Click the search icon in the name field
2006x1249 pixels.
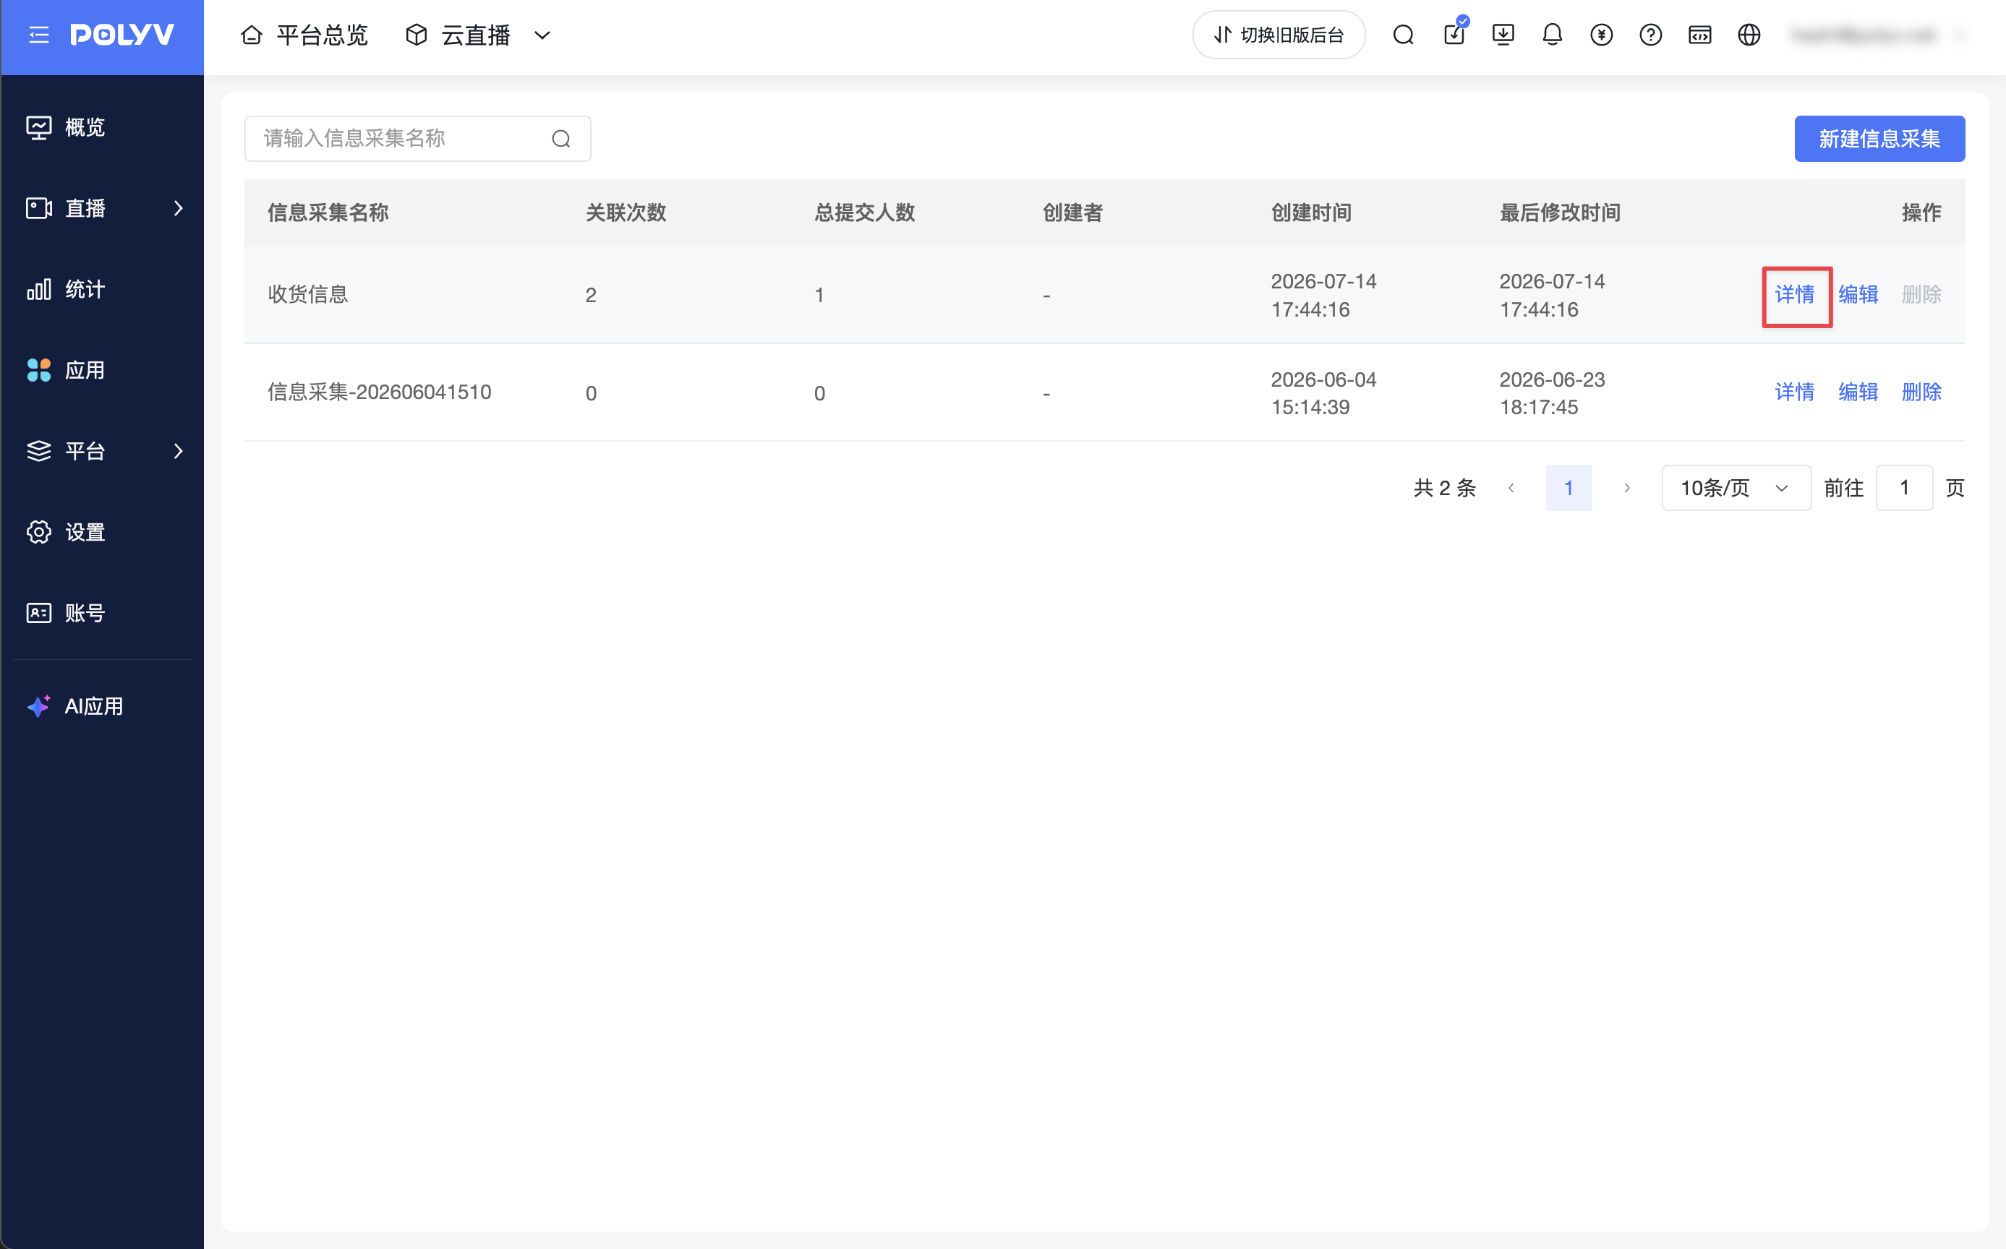pos(561,139)
